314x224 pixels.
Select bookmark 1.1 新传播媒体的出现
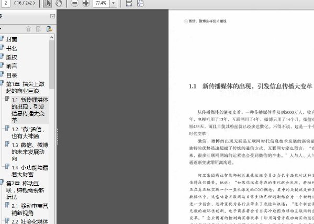click(x=30, y=110)
